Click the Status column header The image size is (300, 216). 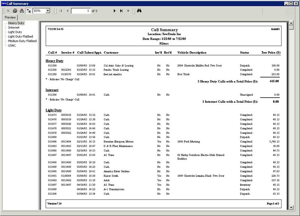point(244,52)
